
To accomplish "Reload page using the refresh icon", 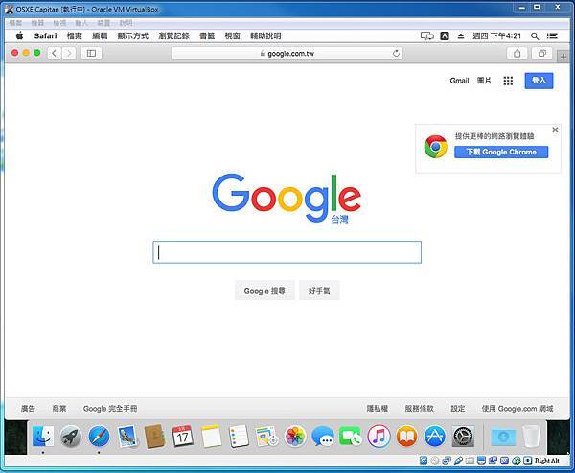I will pyautogui.click(x=396, y=54).
